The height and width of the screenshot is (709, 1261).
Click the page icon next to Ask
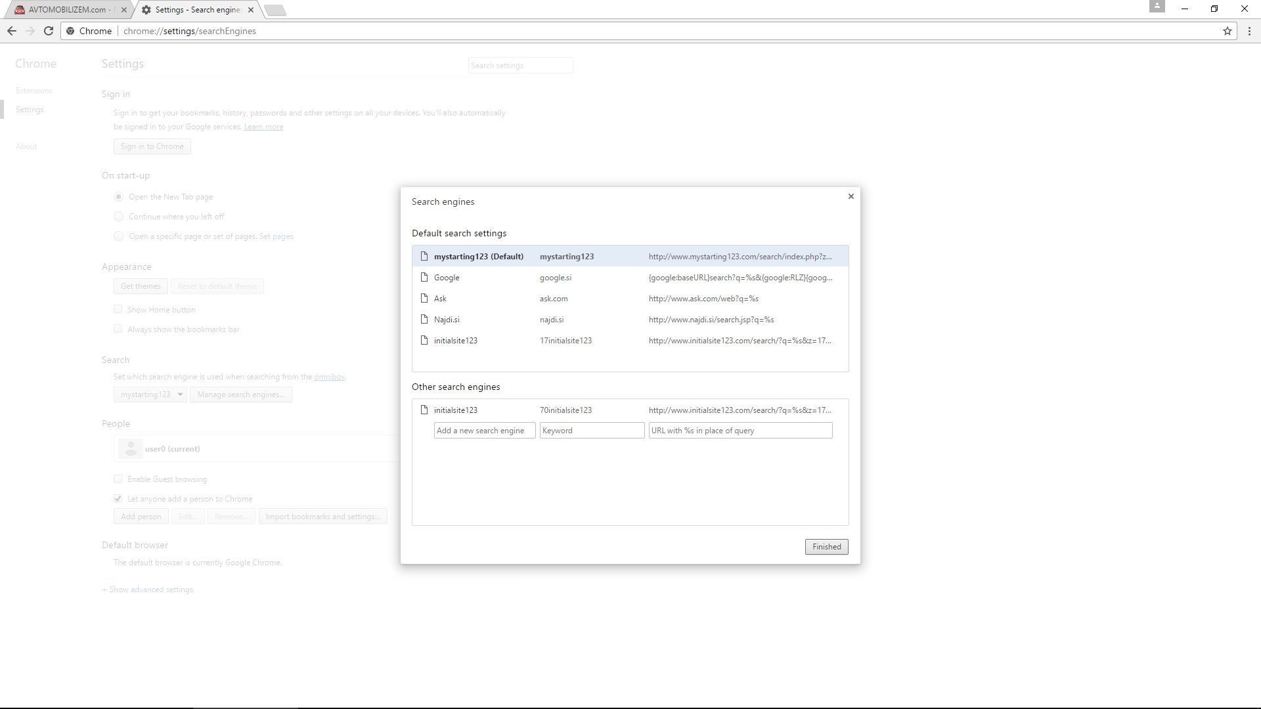pos(424,298)
